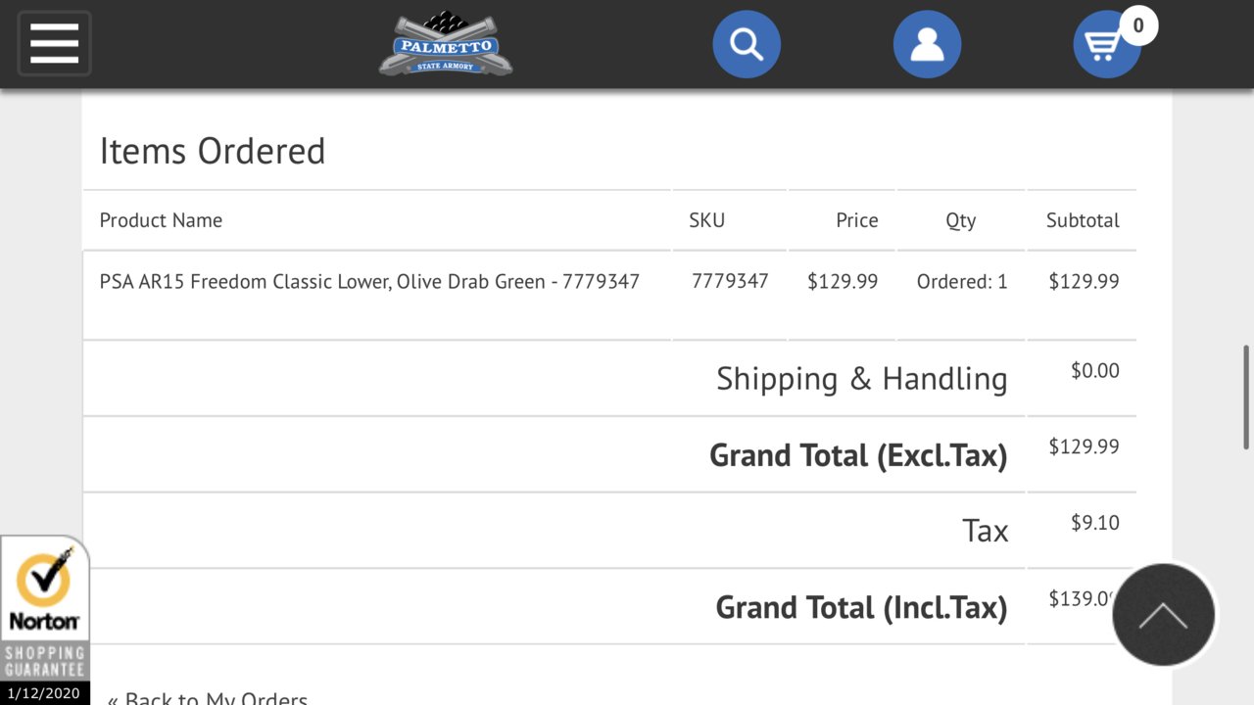
Task: Click the SKU column header
Action: [x=707, y=220]
